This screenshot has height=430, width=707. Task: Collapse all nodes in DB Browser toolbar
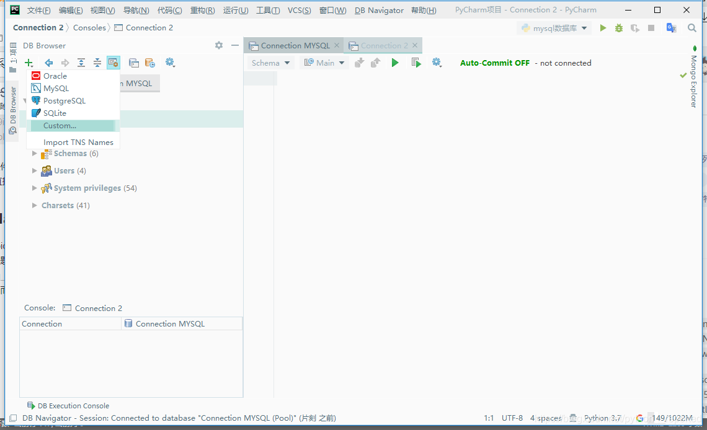(x=97, y=63)
